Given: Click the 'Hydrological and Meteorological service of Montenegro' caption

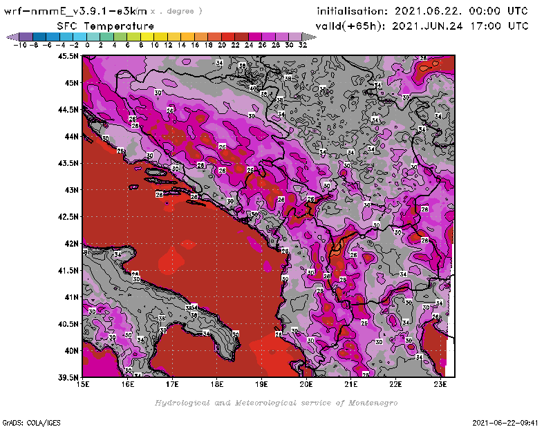Looking at the screenshot, I should [276, 403].
